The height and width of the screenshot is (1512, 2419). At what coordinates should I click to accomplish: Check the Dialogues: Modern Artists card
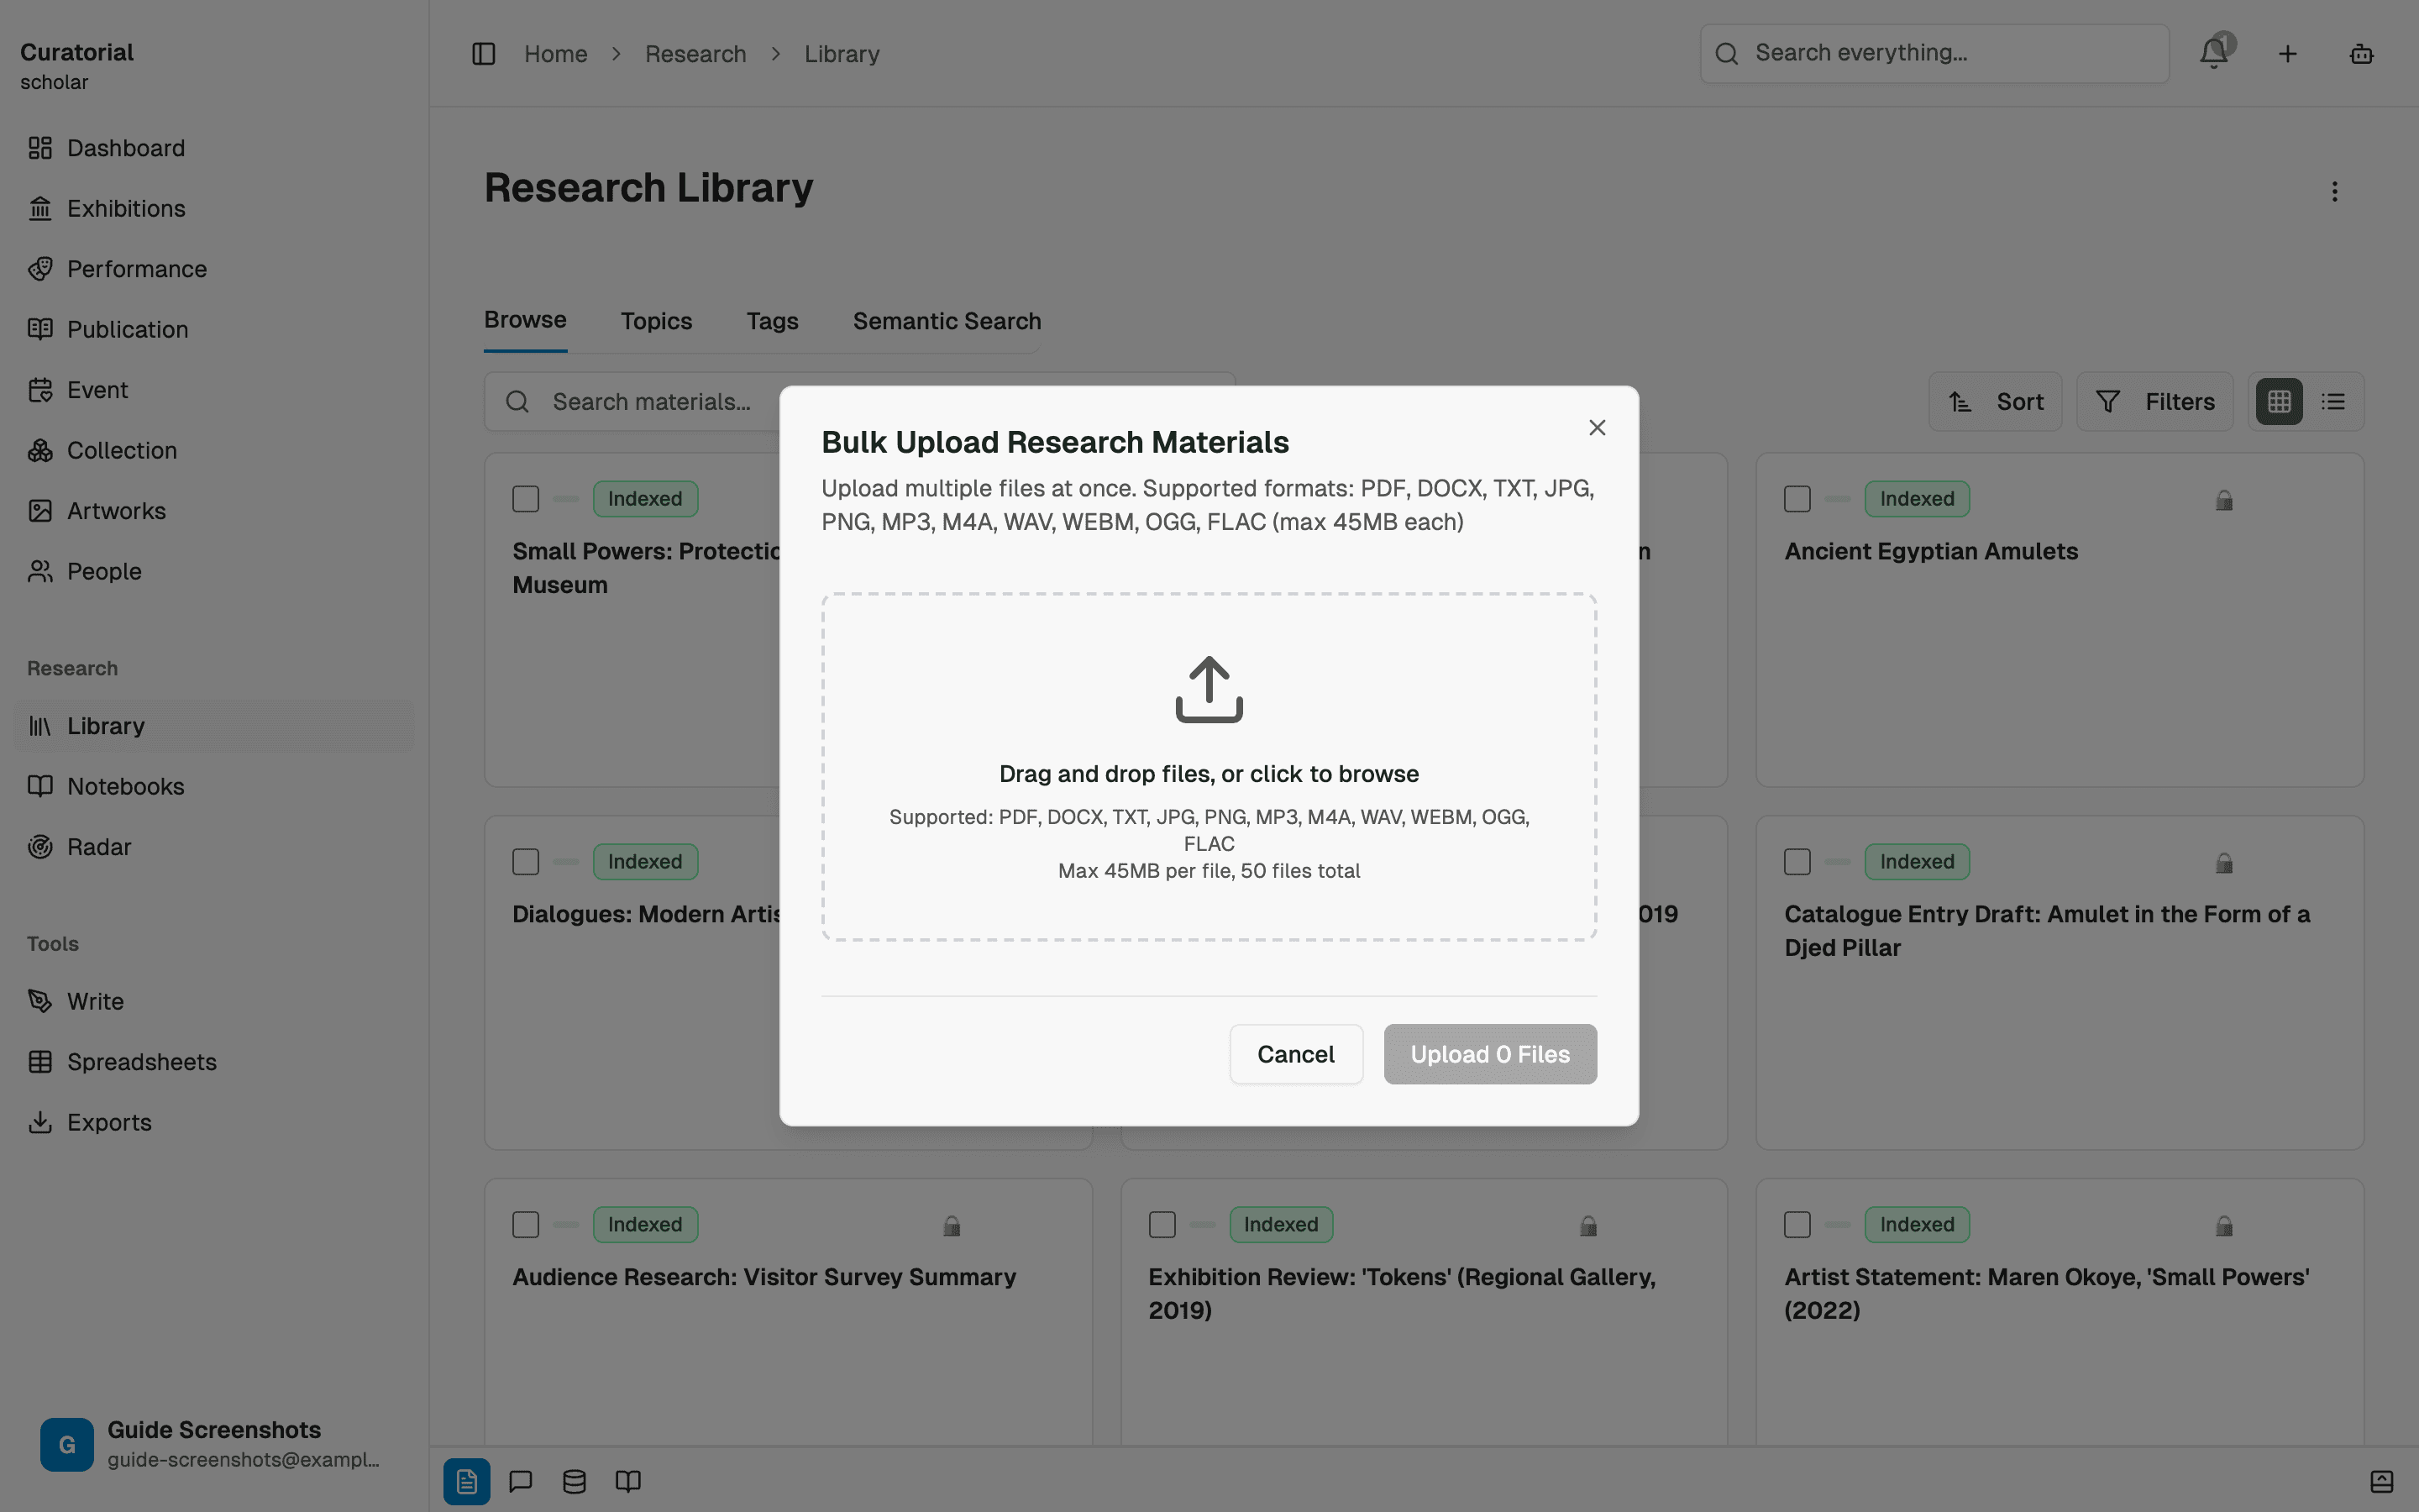(526, 862)
